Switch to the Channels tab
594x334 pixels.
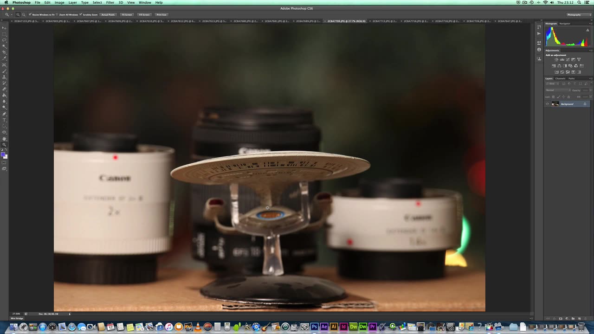click(560, 78)
